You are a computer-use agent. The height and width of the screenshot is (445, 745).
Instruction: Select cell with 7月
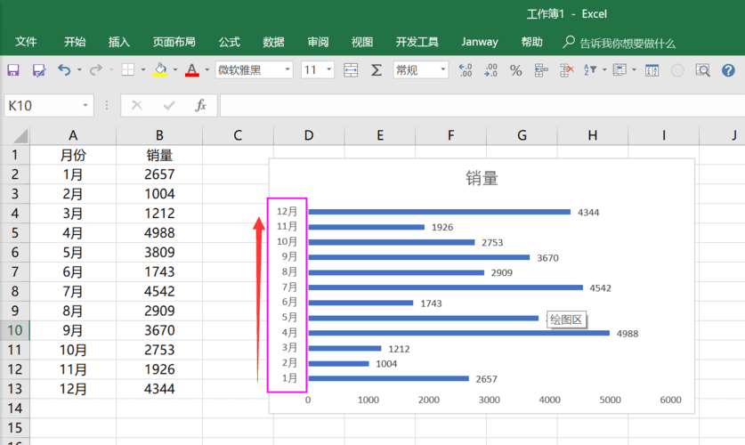73,291
